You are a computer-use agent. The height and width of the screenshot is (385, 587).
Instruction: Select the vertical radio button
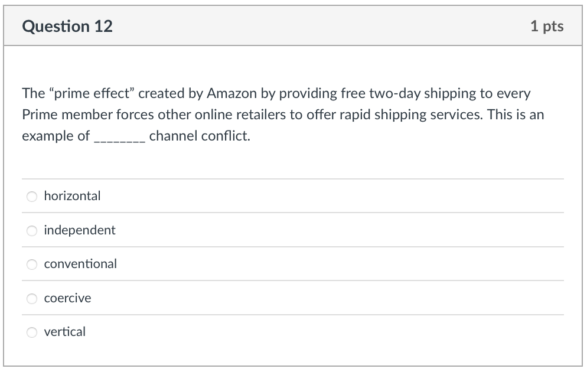[x=32, y=332]
